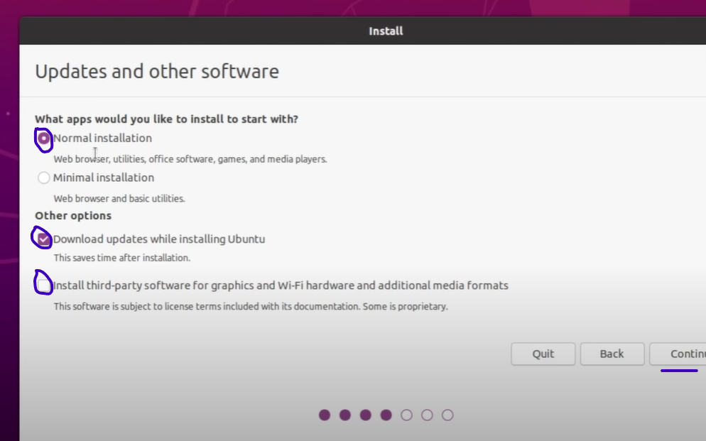Screen dimensions: 706x441
Task: Click the "Normal installation" label text
Action: [102, 138]
